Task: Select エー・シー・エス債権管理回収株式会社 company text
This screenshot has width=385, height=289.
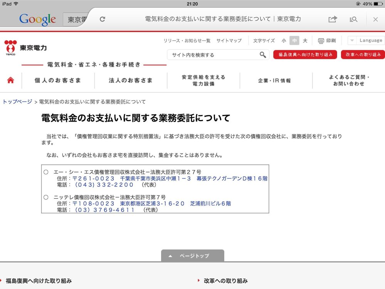Action: [x=99, y=172]
